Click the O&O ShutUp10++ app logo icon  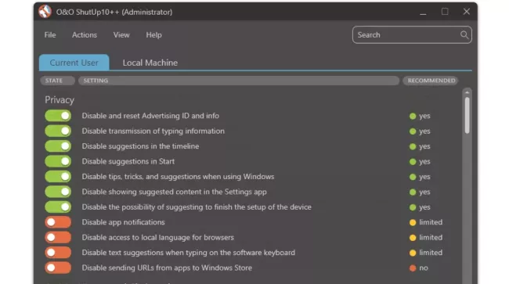45,12
